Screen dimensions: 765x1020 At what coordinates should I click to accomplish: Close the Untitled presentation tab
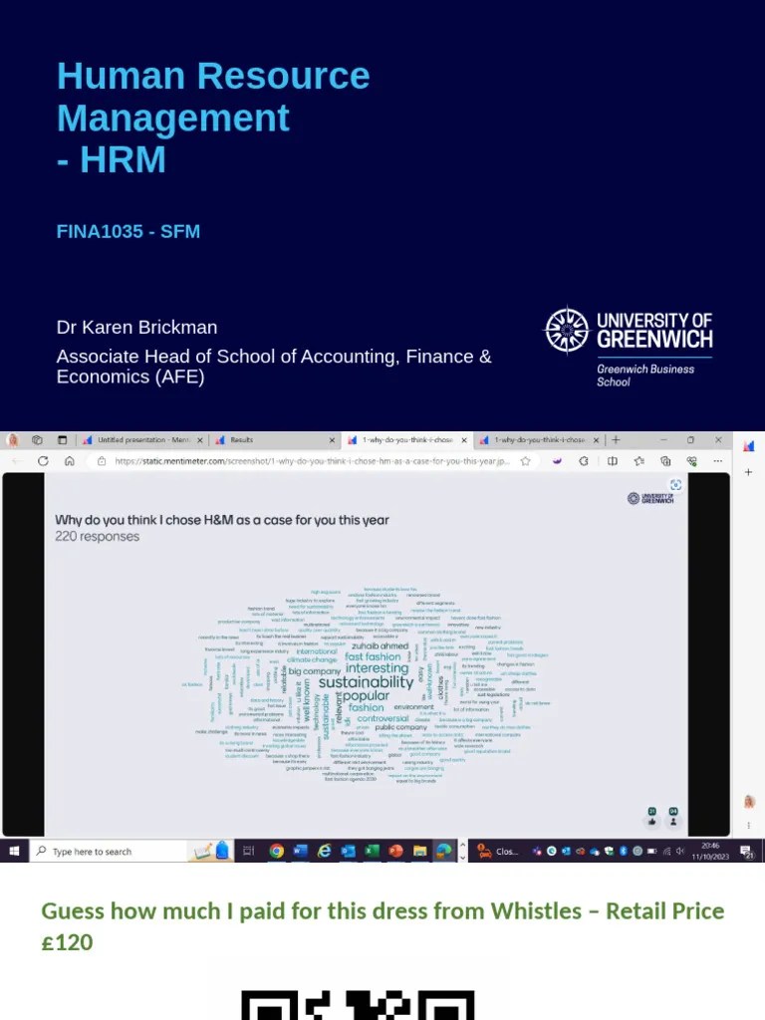(199, 440)
